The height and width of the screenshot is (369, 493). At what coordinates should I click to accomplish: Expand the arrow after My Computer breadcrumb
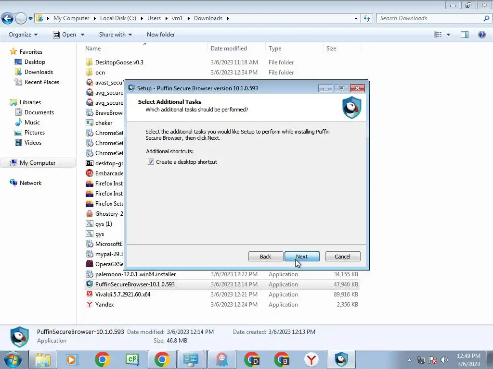tap(94, 18)
